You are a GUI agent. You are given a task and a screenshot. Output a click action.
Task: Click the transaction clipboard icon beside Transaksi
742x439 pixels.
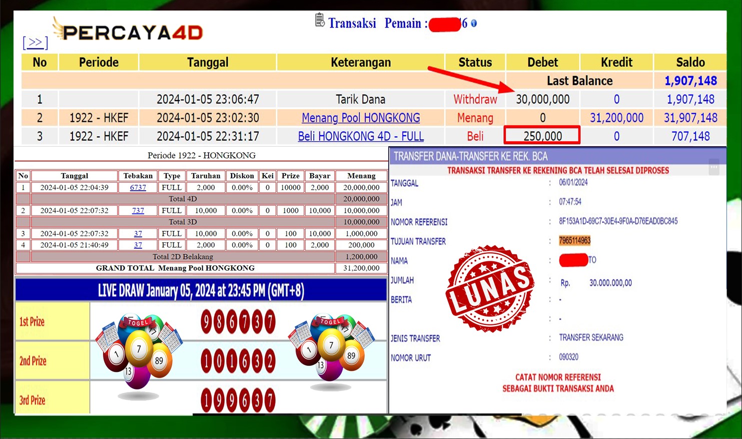click(320, 21)
